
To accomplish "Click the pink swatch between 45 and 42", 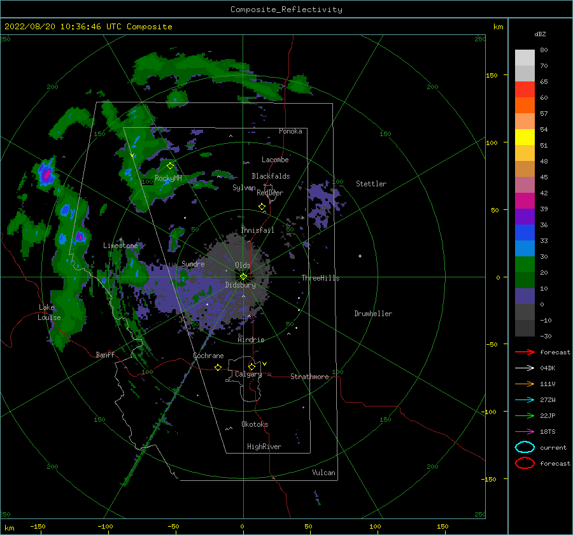I will [525, 184].
